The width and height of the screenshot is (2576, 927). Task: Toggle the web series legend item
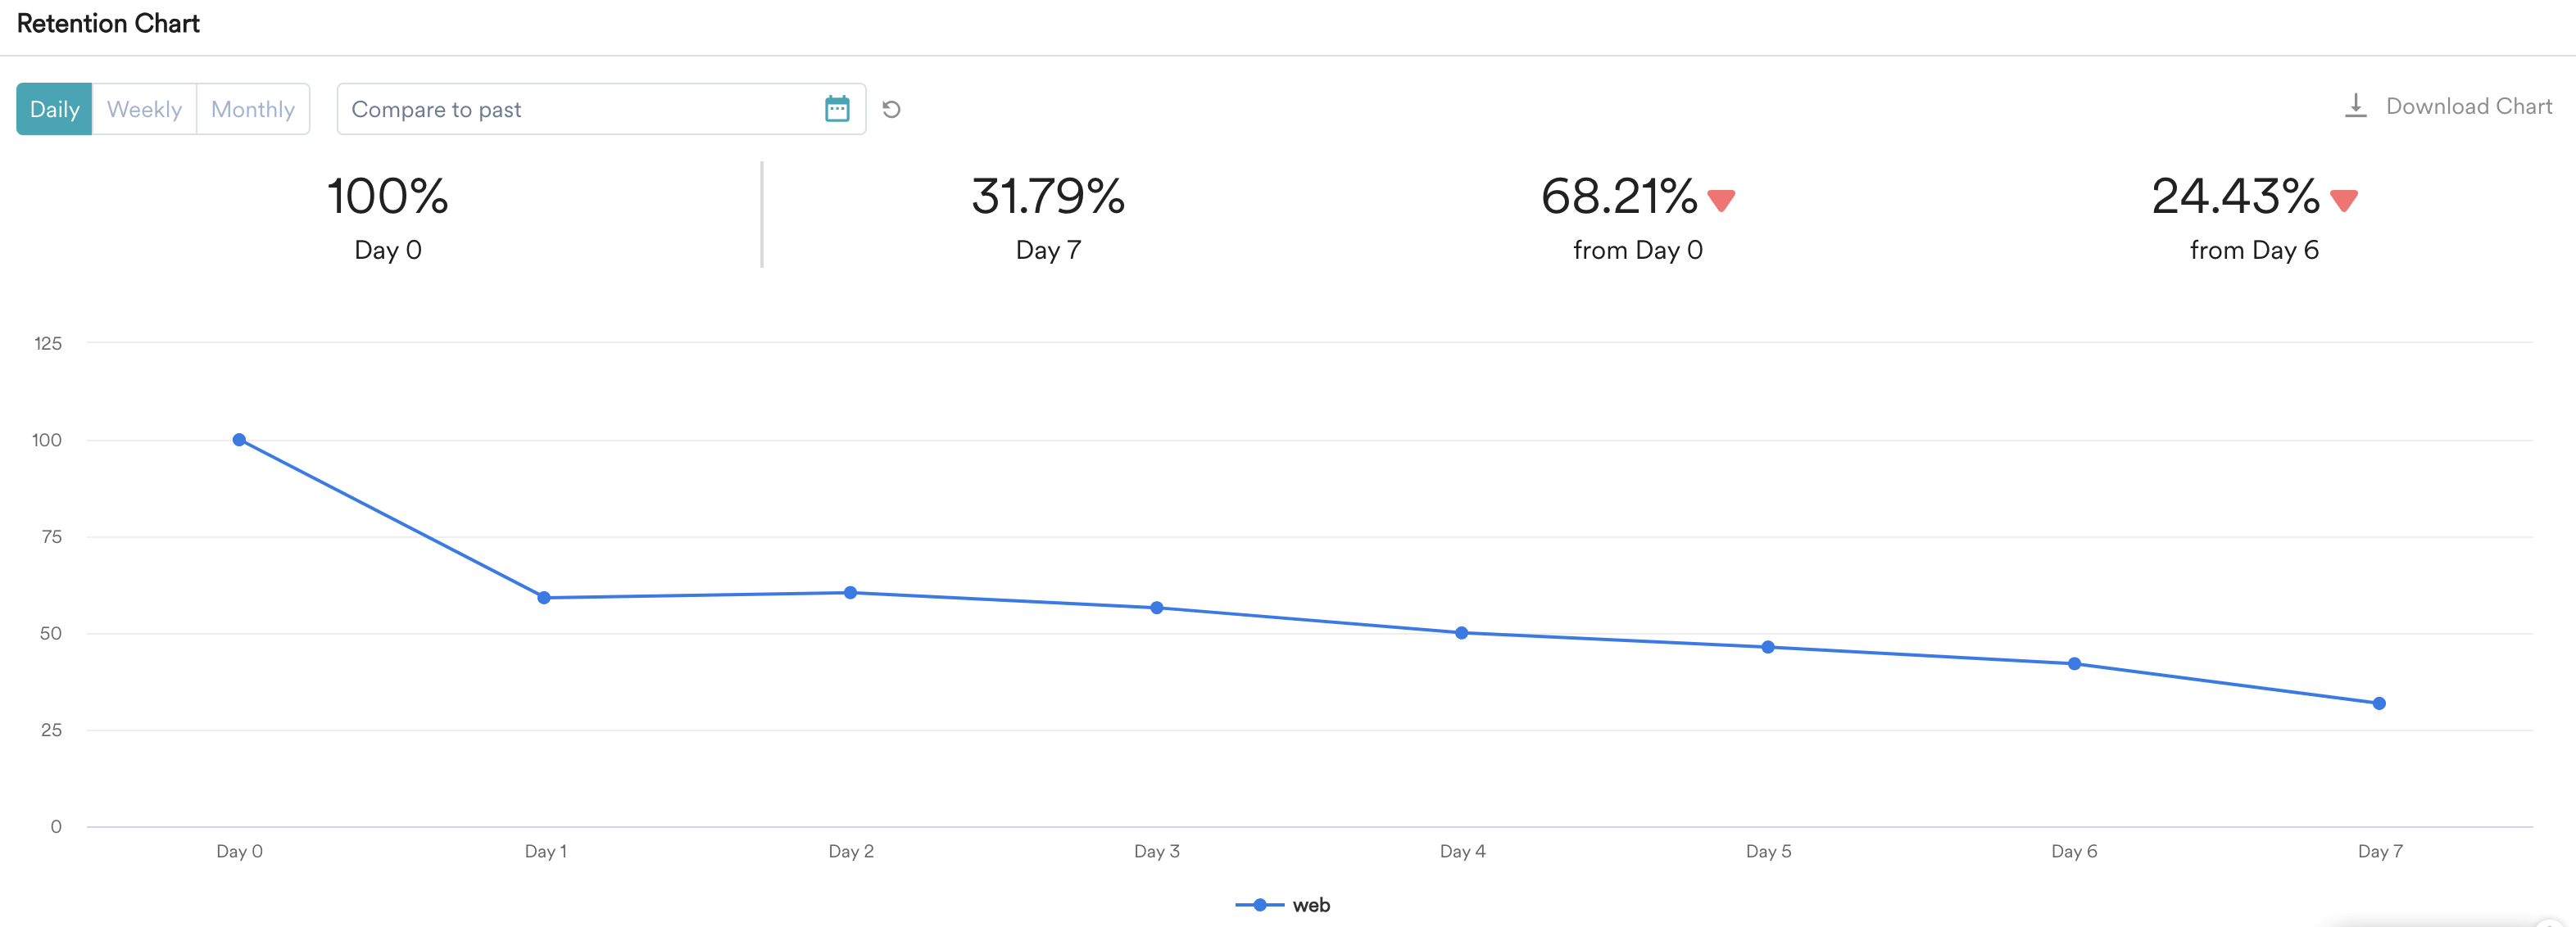click(1310, 905)
